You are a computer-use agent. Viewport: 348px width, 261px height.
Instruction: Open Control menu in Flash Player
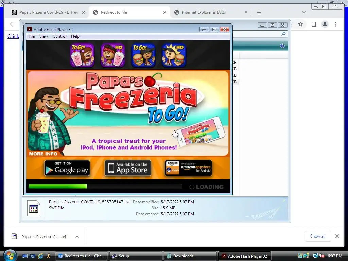pyautogui.click(x=59, y=36)
